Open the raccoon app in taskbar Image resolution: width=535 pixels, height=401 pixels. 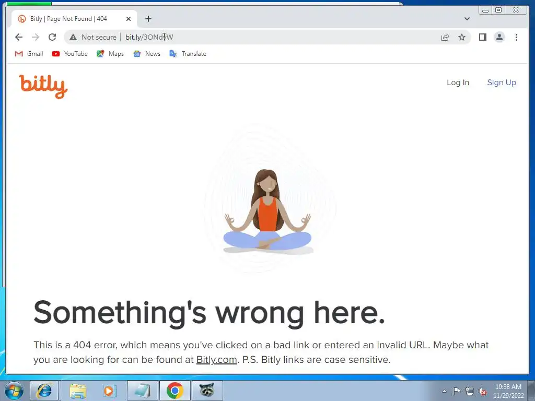coord(207,391)
